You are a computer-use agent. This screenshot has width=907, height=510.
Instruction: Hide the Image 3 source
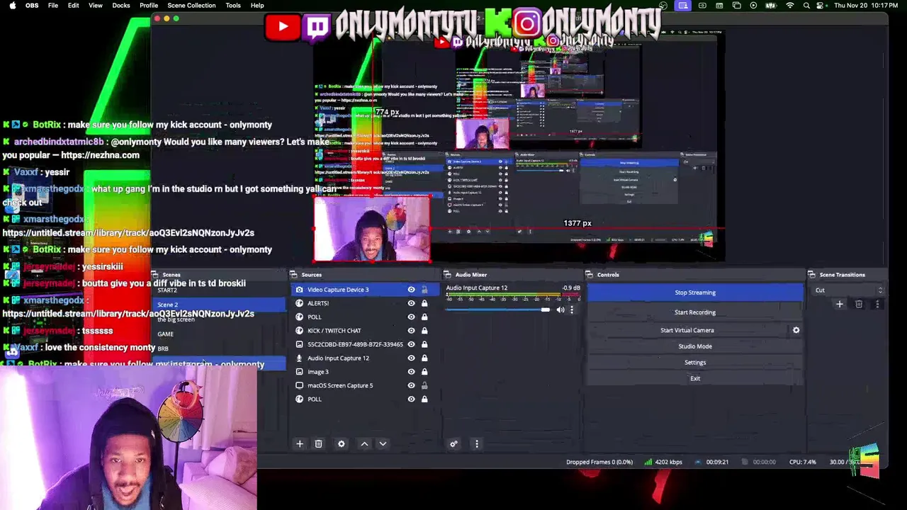coord(411,372)
